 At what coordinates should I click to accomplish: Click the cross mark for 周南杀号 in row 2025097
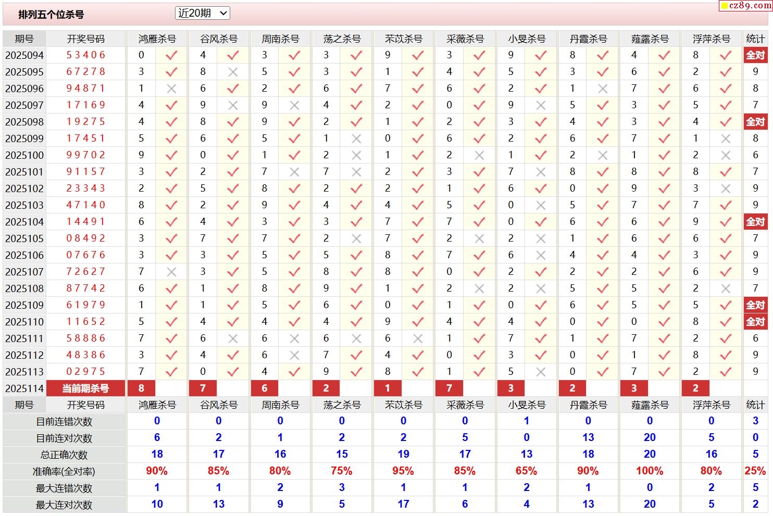click(294, 105)
